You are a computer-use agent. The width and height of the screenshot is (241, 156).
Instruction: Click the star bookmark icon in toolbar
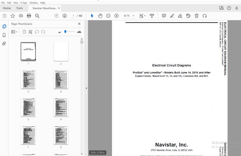tap(13, 16)
